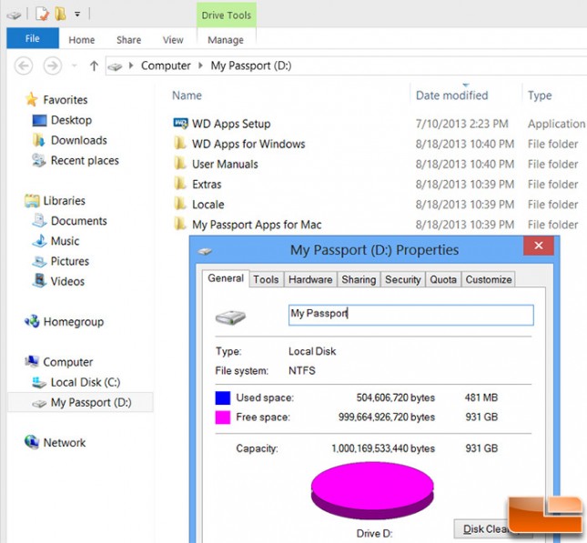Click the Application type cell for WD Apps Setup
This screenshot has height=543, width=587.
click(556, 124)
